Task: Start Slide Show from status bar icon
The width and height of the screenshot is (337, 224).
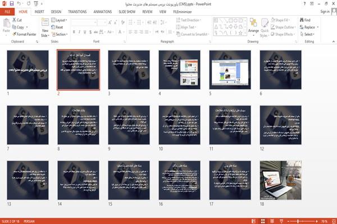Action: [x=281, y=221]
